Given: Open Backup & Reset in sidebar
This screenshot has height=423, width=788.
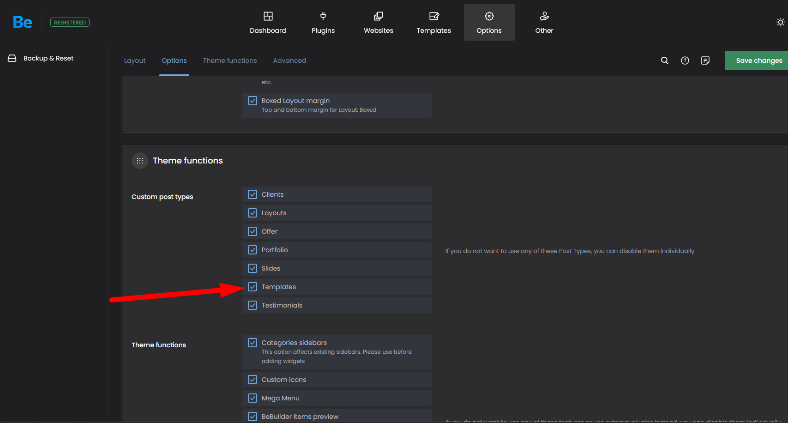Looking at the screenshot, I should (48, 58).
